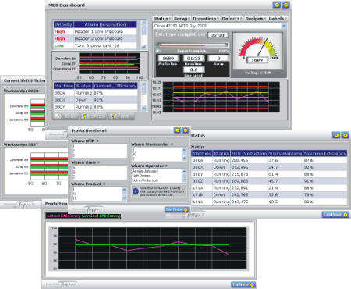Click the Est. time completion 22:30 field
The image size is (351, 289).
[x=218, y=35]
